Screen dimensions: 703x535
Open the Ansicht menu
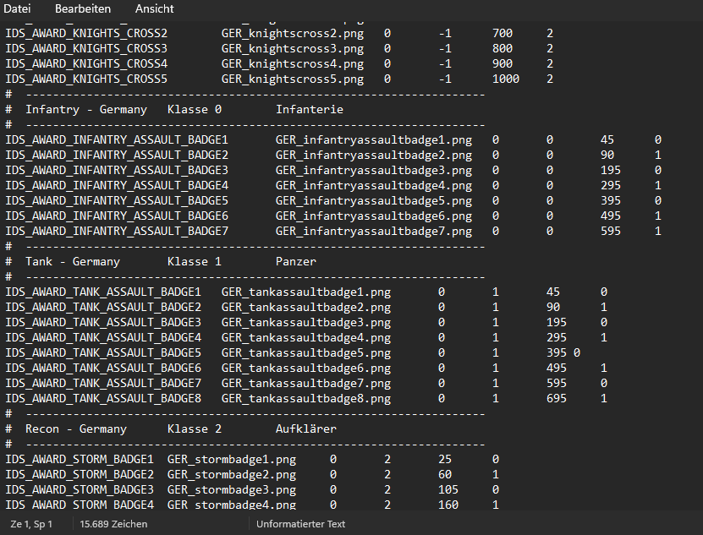point(154,8)
